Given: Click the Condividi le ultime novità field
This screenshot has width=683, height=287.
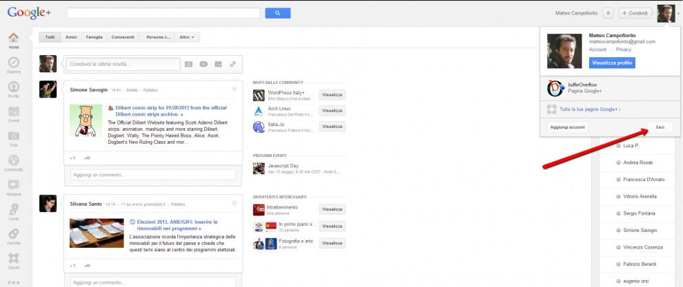Looking at the screenshot, I should [x=122, y=64].
